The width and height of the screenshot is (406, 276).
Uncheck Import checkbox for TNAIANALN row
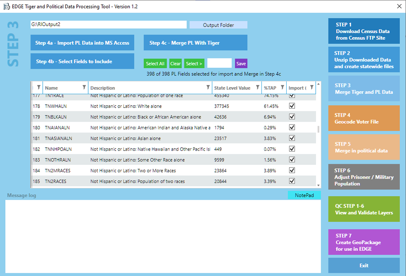(292, 127)
